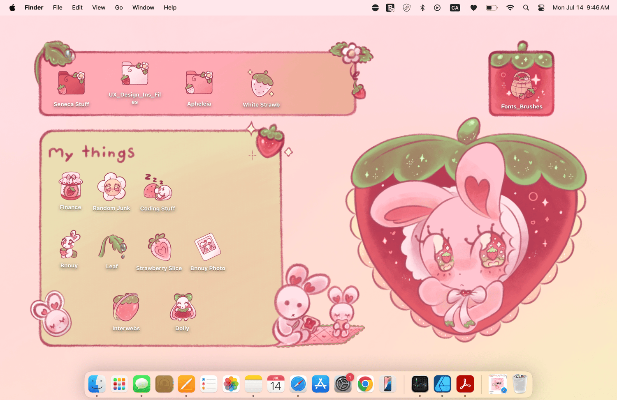Open the Fonts_Brushes folder
Screen dimensions: 617x400
click(521, 80)
